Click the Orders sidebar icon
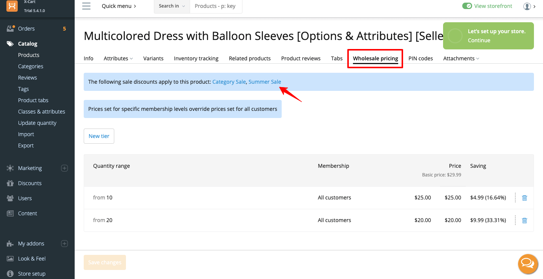This screenshot has height=279, width=543. [x=11, y=29]
